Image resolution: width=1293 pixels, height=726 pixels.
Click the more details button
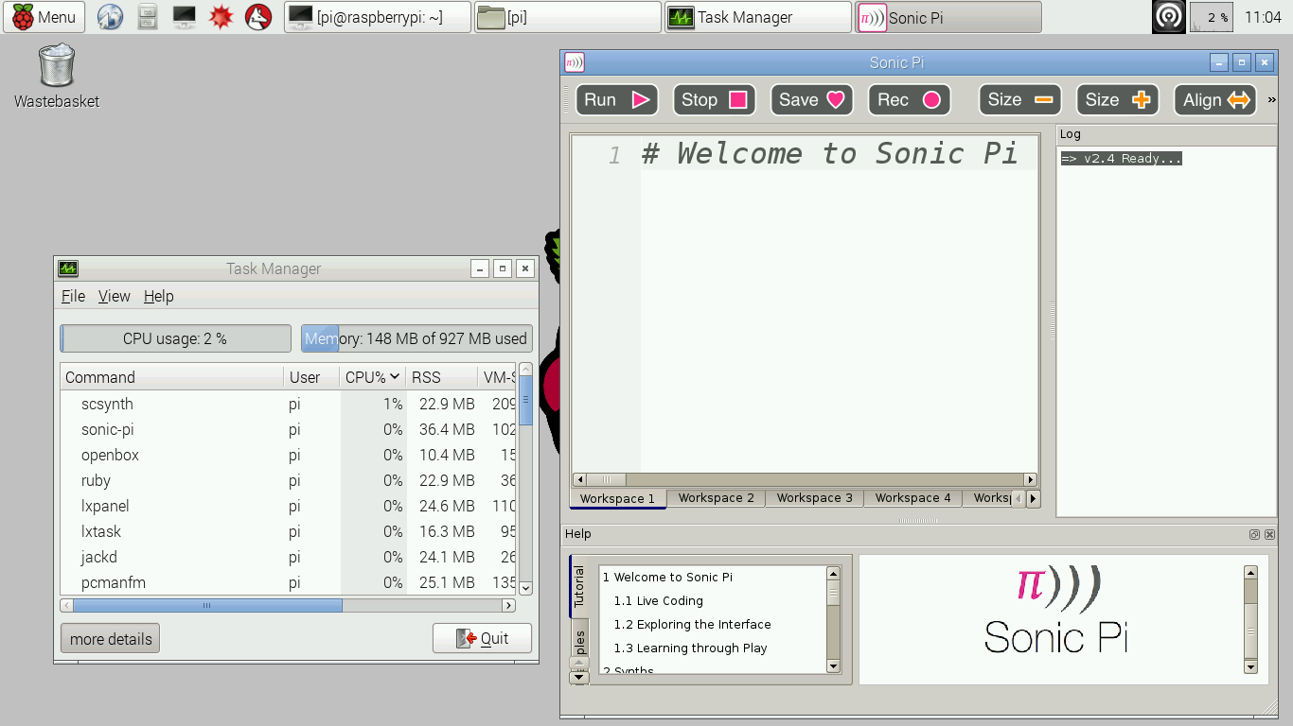tap(111, 639)
